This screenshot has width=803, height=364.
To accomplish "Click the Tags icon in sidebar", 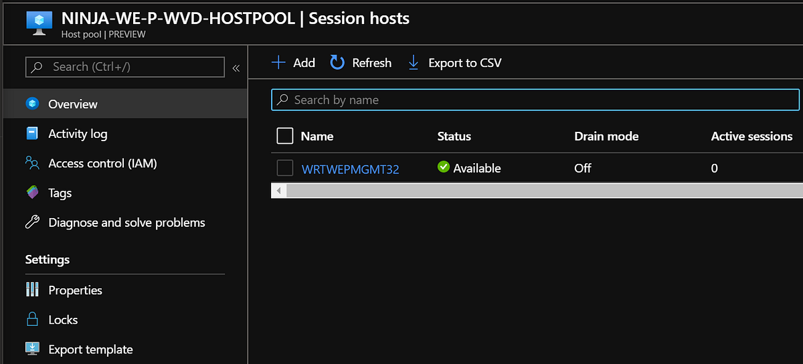I will pos(32,193).
